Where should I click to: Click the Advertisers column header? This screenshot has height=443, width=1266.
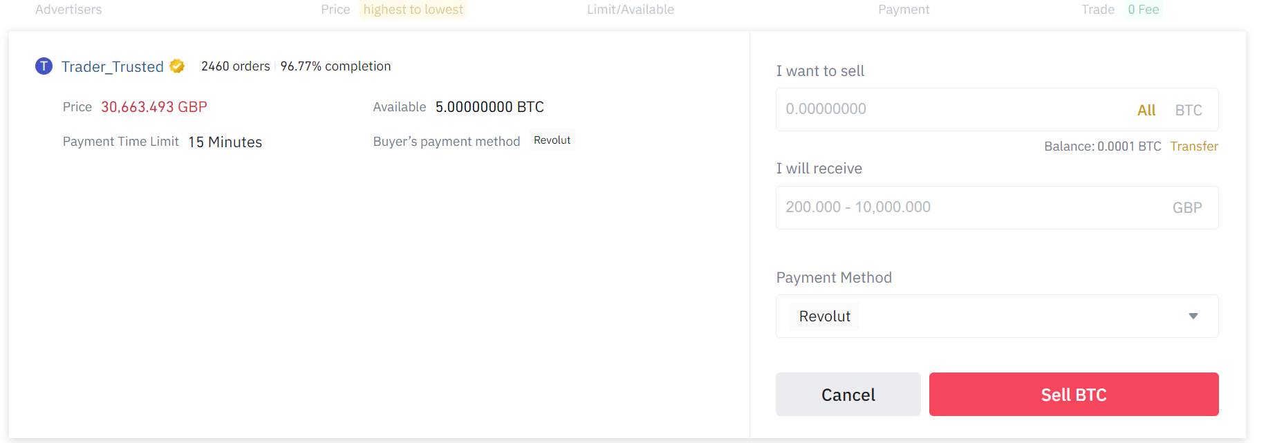(x=68, y=10)
